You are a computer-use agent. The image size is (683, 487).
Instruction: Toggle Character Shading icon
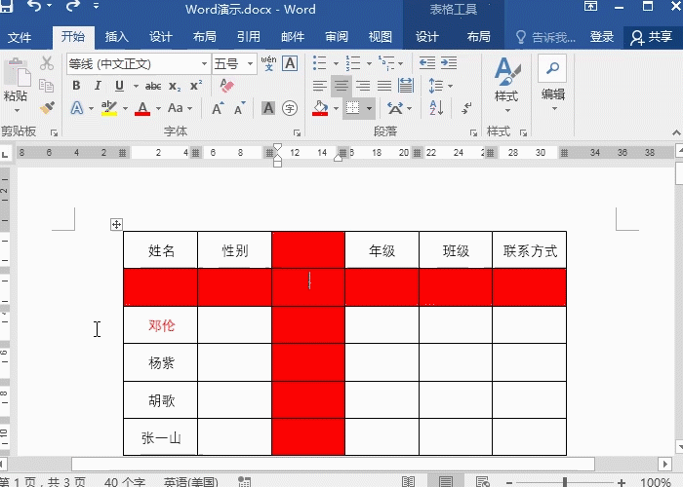268,108
